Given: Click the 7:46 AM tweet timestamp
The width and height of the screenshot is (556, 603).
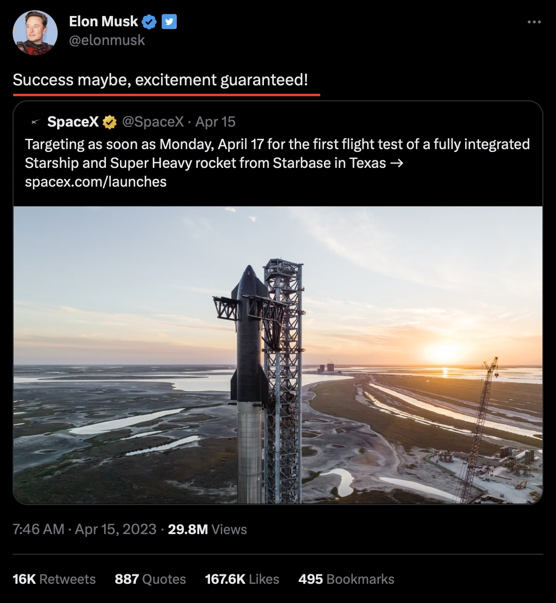Looking at the screenshot, I should coord(38,529).
